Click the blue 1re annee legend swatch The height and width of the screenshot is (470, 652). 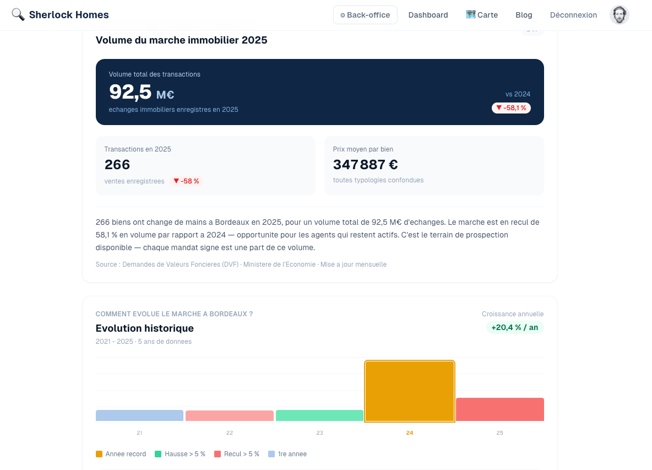point(271,454)
